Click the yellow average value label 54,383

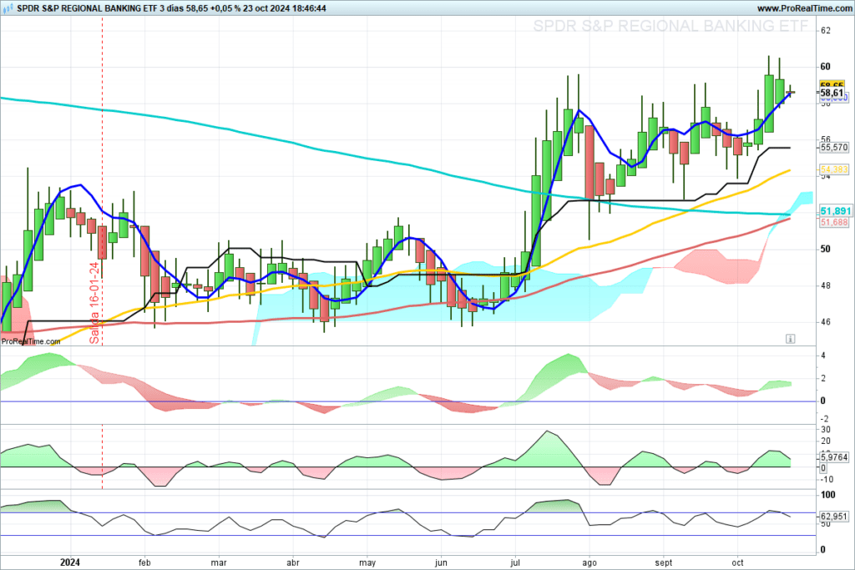pos(834,169)
